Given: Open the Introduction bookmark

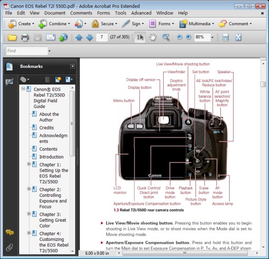Looking at the screenshot, I should pos(51,157).
